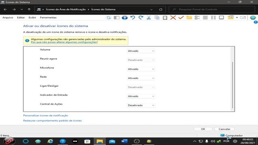Open Microsoft Store taskbar icon
Image resolution: width=258 pixels, height=145 pixels.
tap(87, 141)
